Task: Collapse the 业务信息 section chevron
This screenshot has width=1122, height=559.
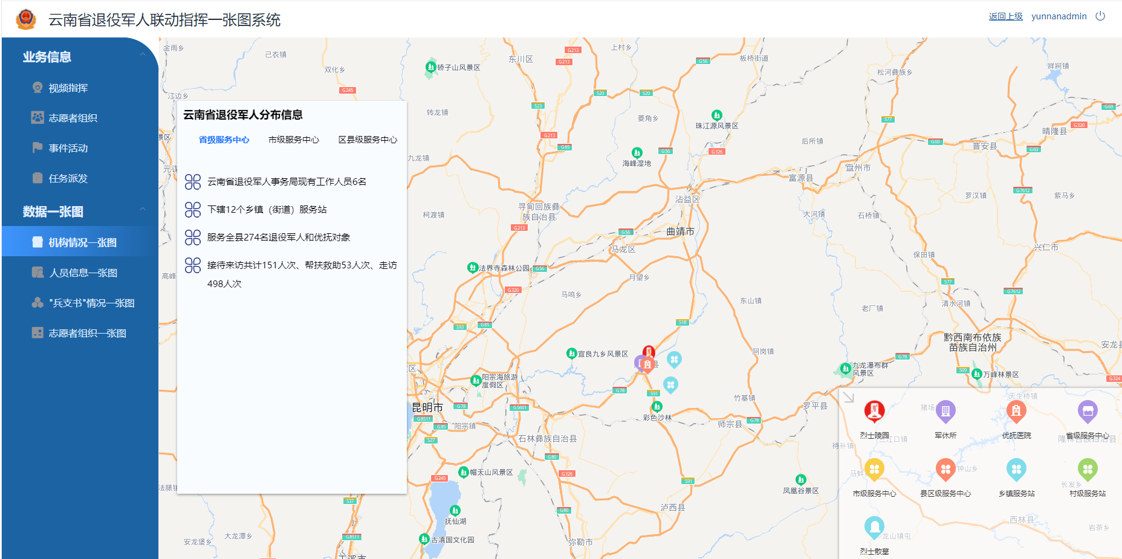Action: [x=143, y=54]
